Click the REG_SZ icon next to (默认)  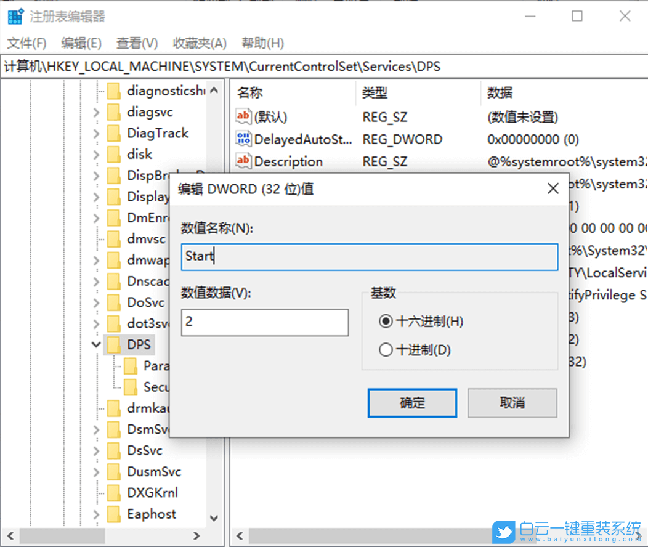click(x=243, y=117)
